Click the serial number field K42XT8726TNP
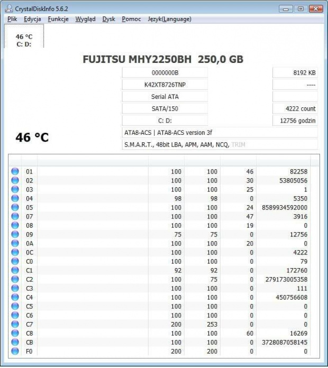This screenshot has height=368, width=328. [x=165, y=85]
